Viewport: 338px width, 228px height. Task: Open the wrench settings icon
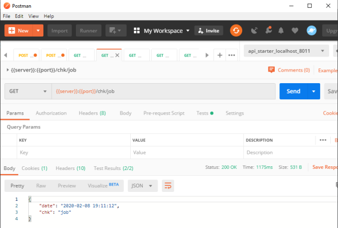point(268,30)
